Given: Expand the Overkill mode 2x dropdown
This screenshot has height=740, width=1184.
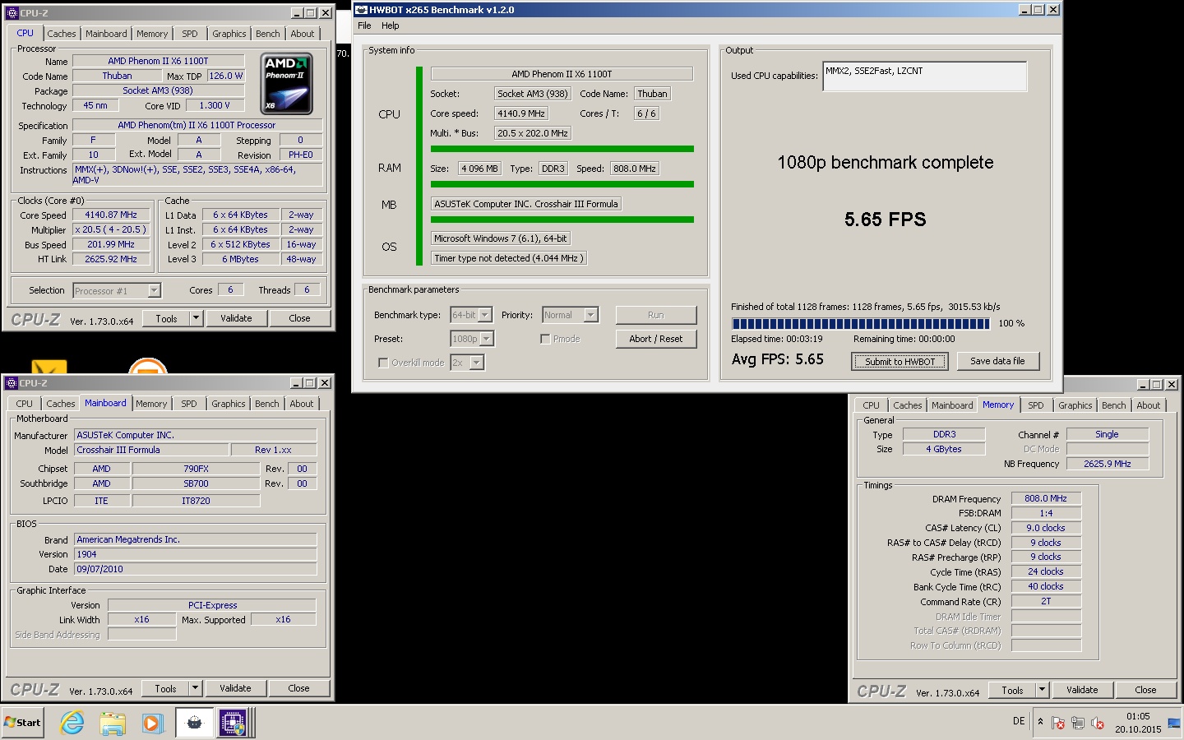Looking at the screenshot, I should point(477,363).
